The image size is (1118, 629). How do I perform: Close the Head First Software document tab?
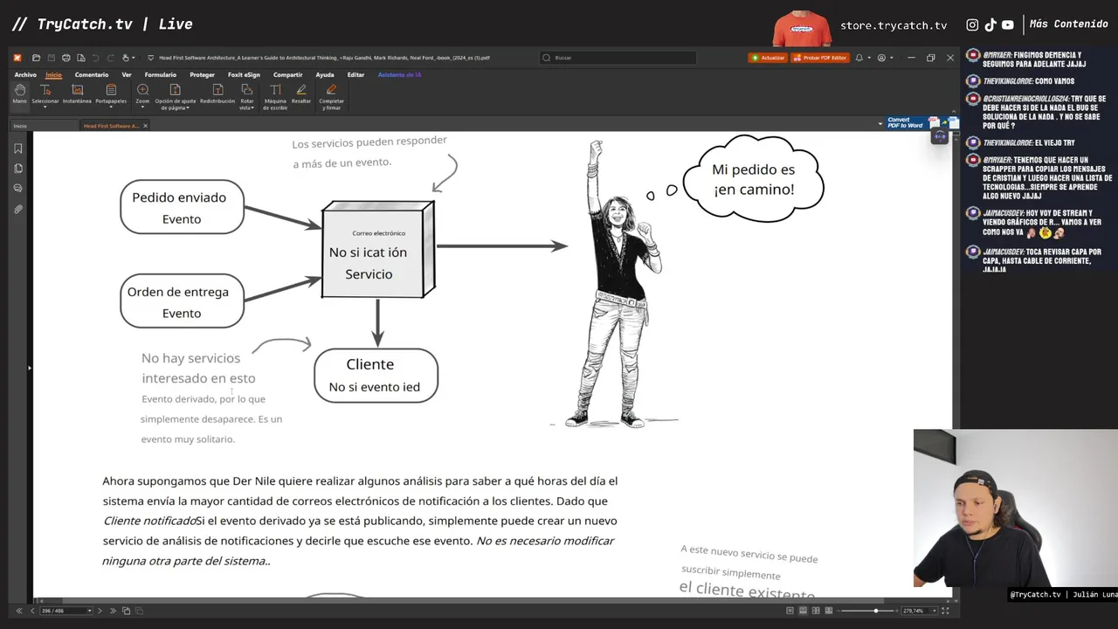click(145, 126)
